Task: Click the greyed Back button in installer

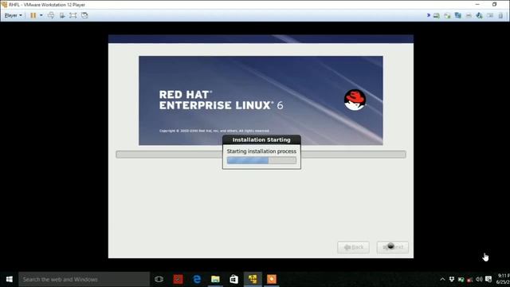Action: (353, 247)
